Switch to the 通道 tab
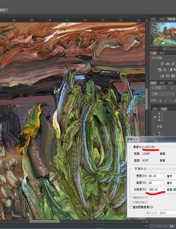176x229 pixels. (162, 83)
